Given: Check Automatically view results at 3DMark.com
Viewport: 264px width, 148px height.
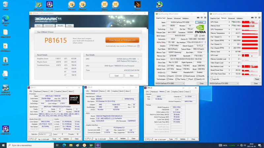Looking at the screenshot, I should [x=138, y=46].
